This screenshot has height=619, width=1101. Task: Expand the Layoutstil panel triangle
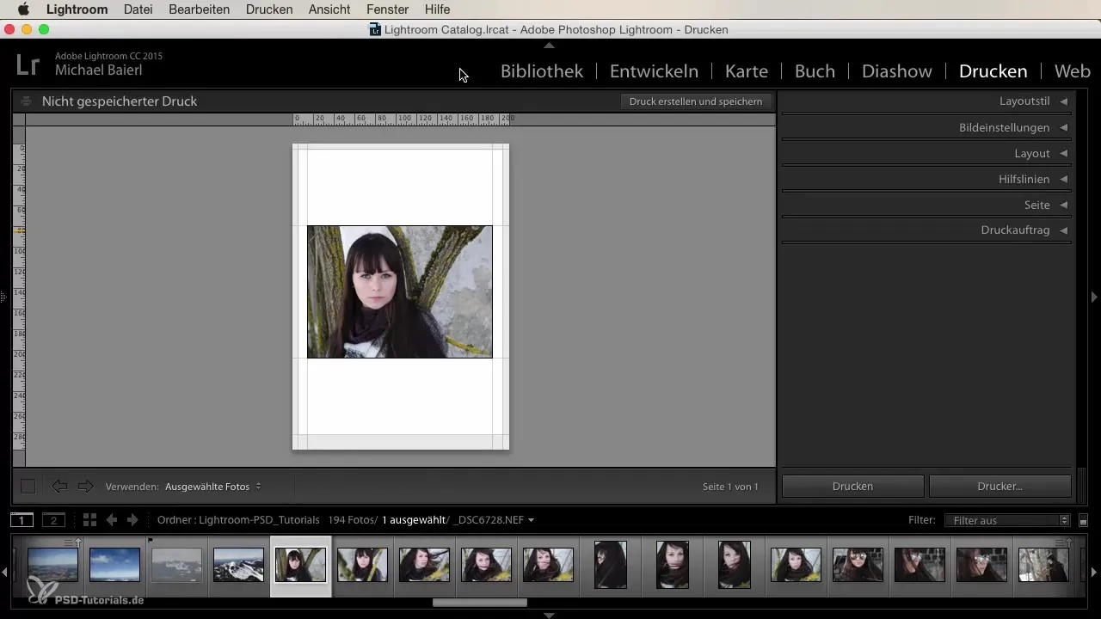tap(1064, 101)
